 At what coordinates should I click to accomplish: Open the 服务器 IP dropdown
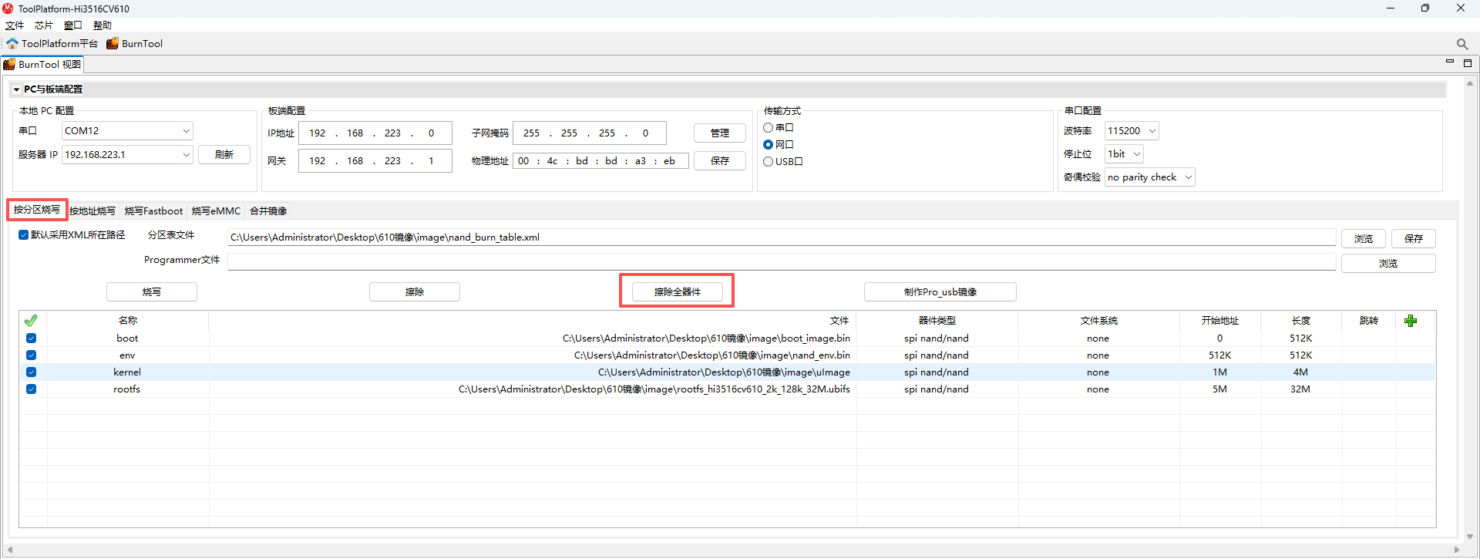[127, 155]
